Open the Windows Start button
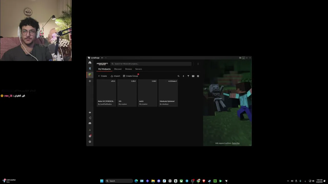The height and width of the screenshot is (184, 328). [102, 181]
